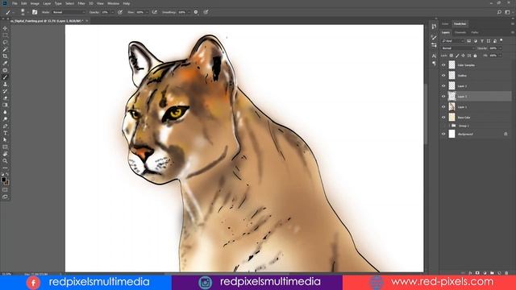The image size is (516, 290).
Task: Hide the selected highlighted layer
Action: click(x=443, y=97)
